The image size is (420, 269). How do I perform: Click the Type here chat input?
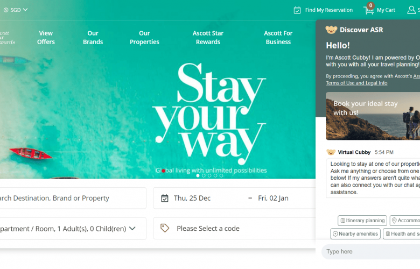point(371,252)
